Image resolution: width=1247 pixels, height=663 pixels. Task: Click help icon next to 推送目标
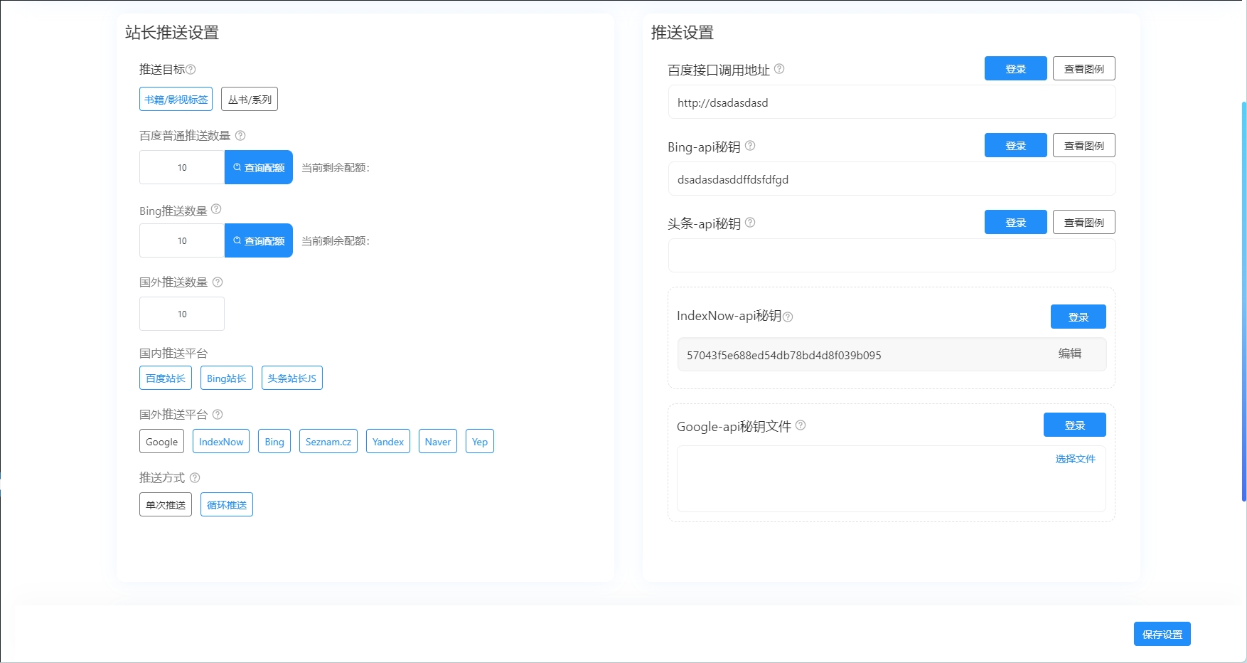191,70
